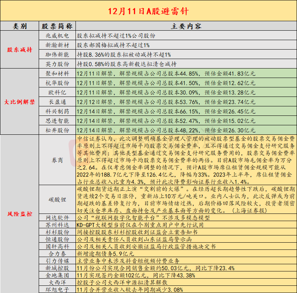Click the 中信证券认为 commission paragraph
297x293 pixels.
pos(186,160)
